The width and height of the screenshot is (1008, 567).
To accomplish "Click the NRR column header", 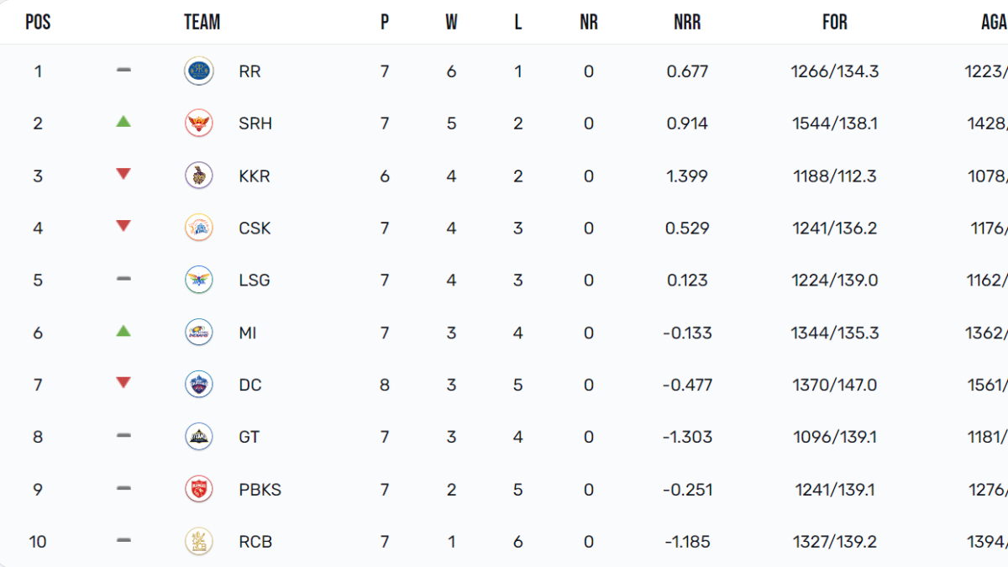I will [687, 23].
